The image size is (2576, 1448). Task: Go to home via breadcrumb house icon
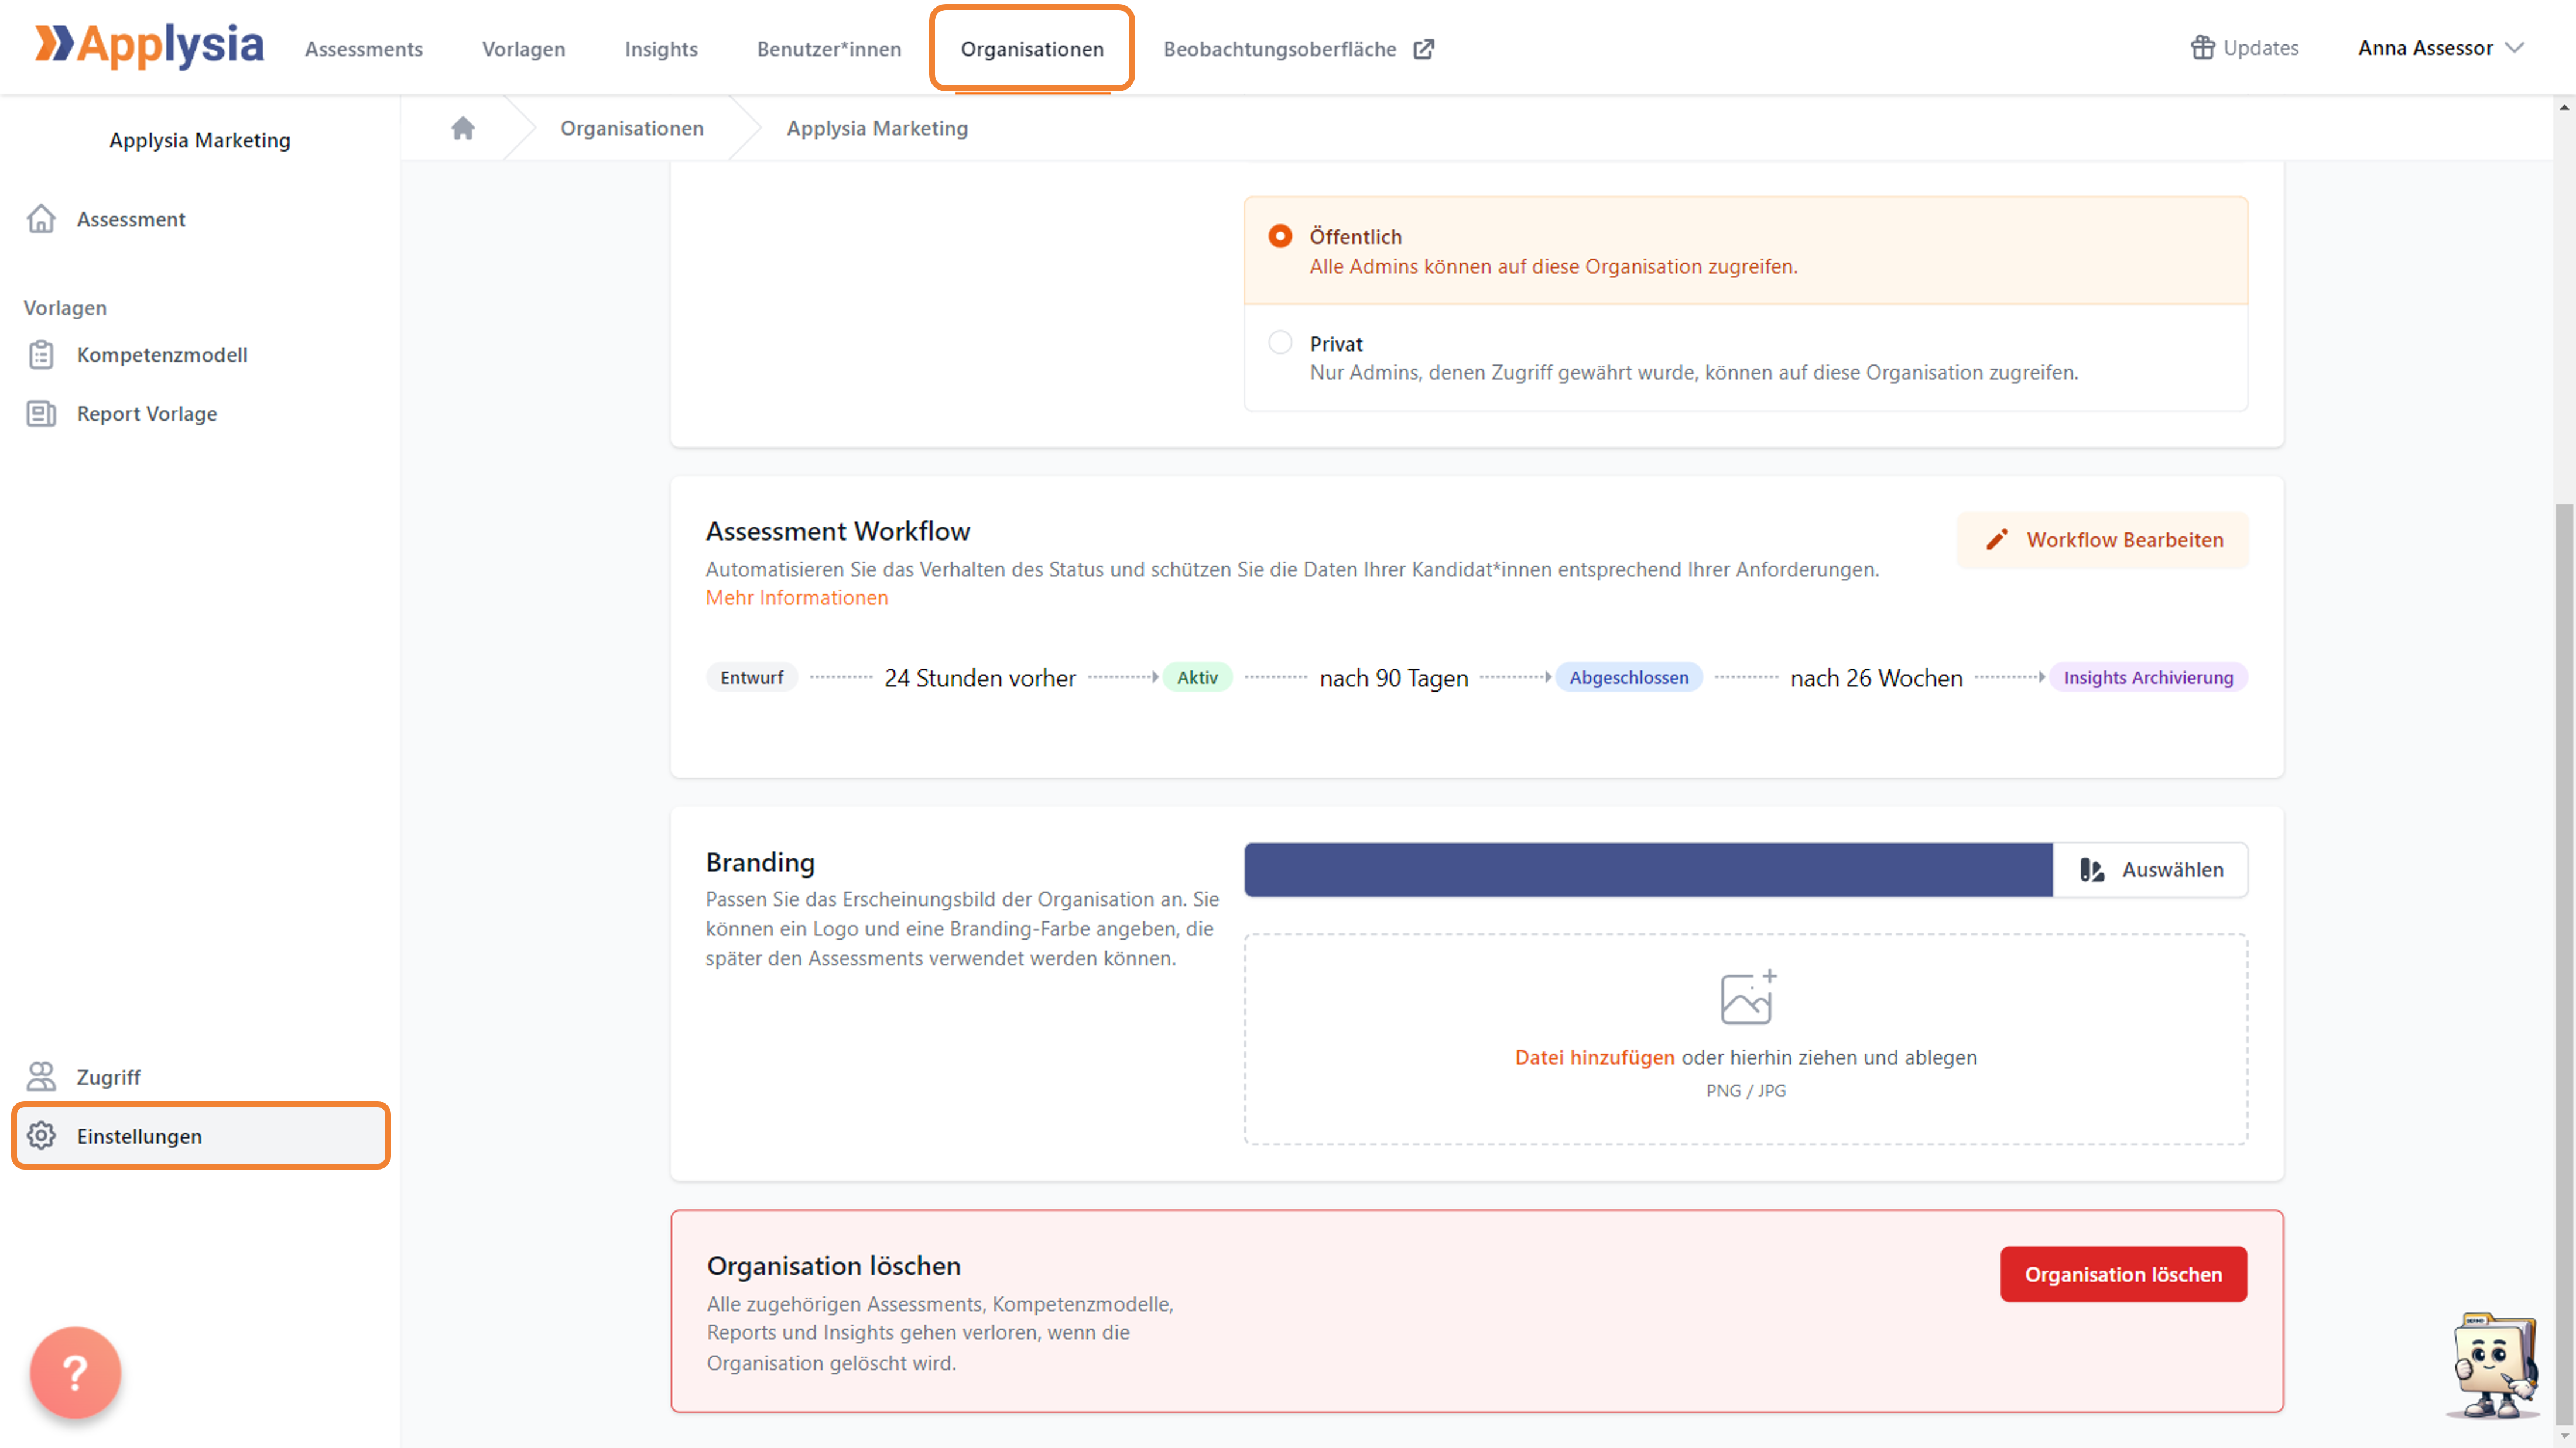[462, 128]
